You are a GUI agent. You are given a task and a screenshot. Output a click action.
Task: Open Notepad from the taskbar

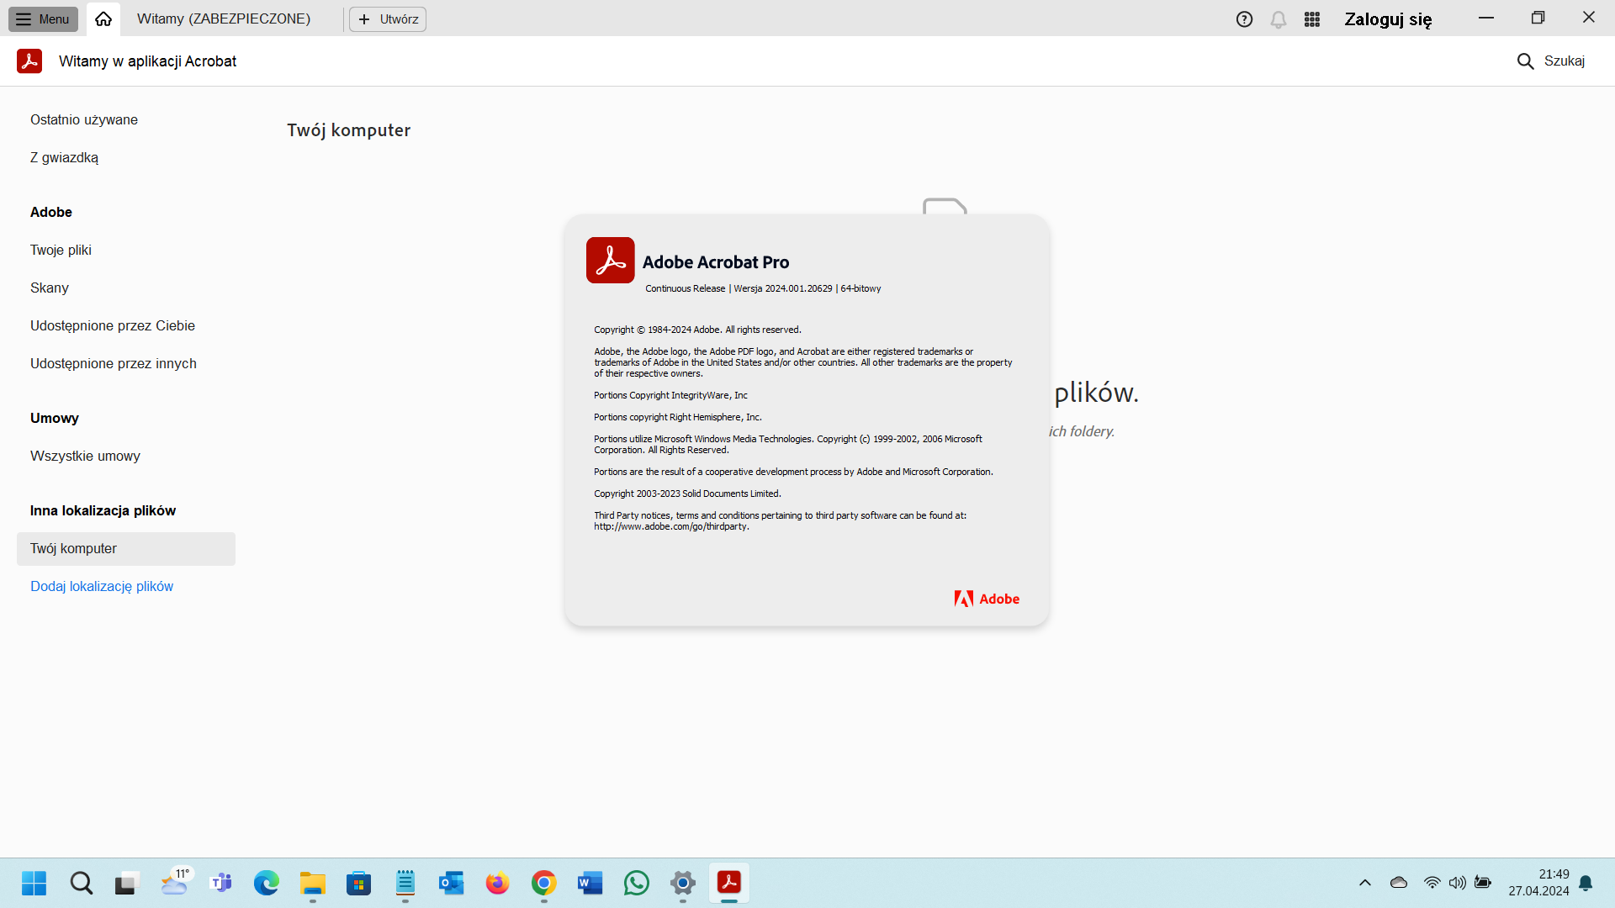click(x=405, y=883)
